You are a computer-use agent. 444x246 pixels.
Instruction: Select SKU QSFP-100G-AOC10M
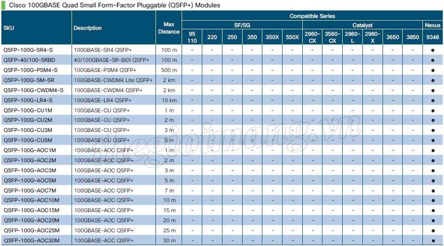point(32,200)
